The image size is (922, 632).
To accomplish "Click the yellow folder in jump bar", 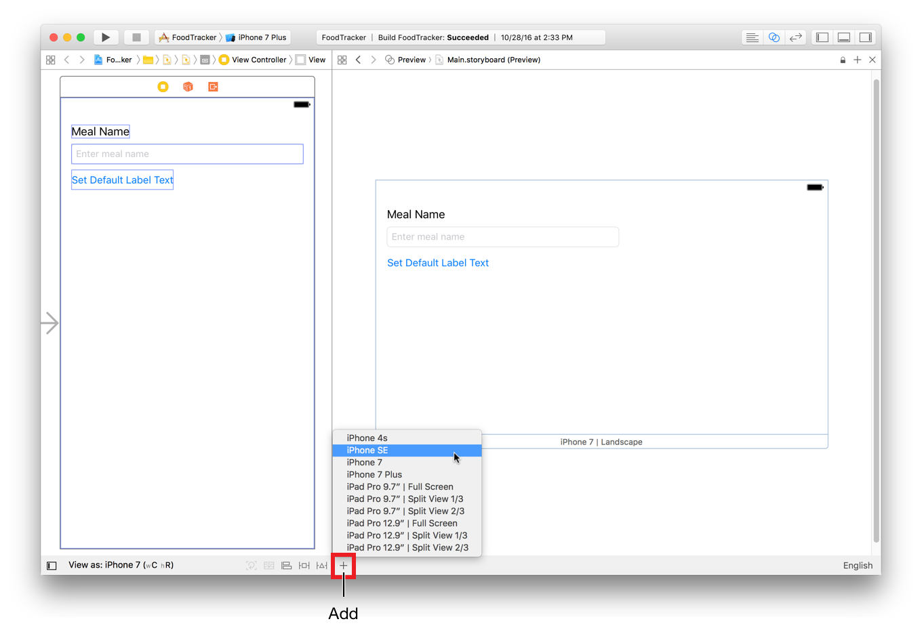I will 148,60.
